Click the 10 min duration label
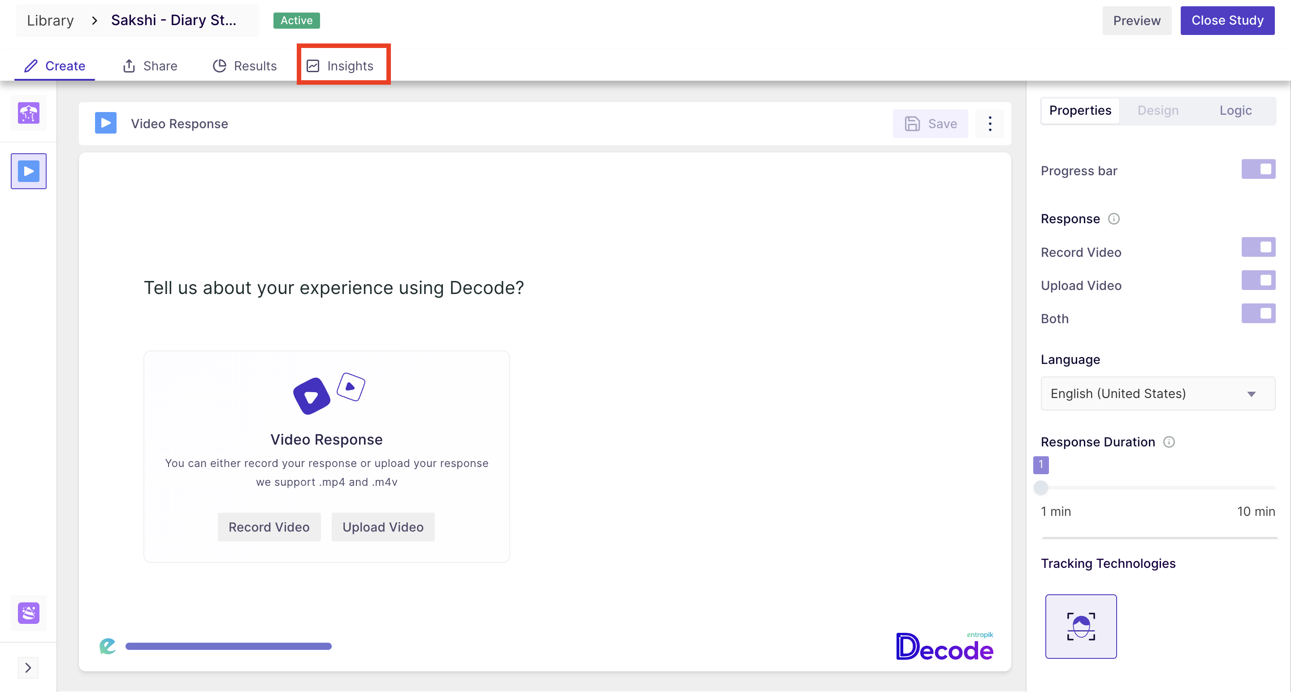Viewport: 1291px width, 692px height. click(x=1256, y=511)
